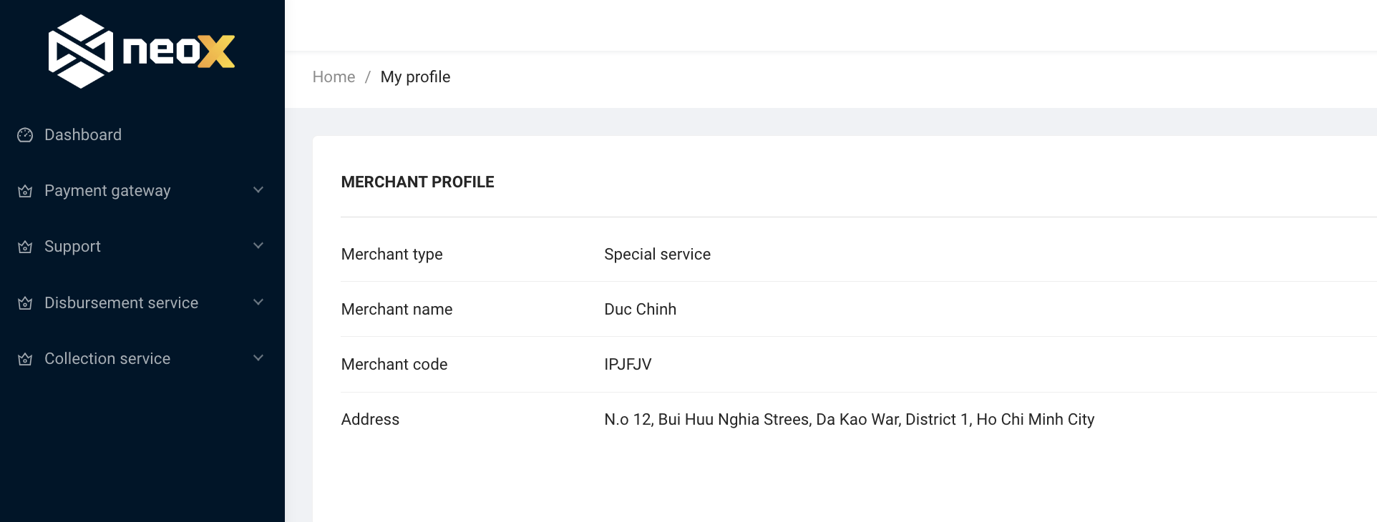1377x522 pixels.
Task: Click the Payment gateway crown icon
Action: (25, 191)
